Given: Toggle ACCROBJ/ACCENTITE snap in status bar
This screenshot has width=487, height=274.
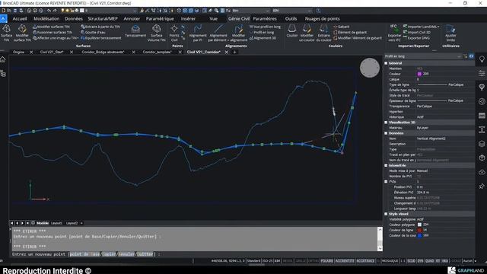Looking at the screenshot, I should click(345, 261).
